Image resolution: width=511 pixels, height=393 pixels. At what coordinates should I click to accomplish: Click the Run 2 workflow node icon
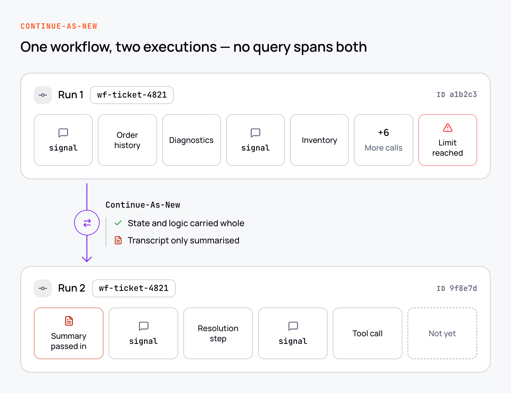point(43,288)
